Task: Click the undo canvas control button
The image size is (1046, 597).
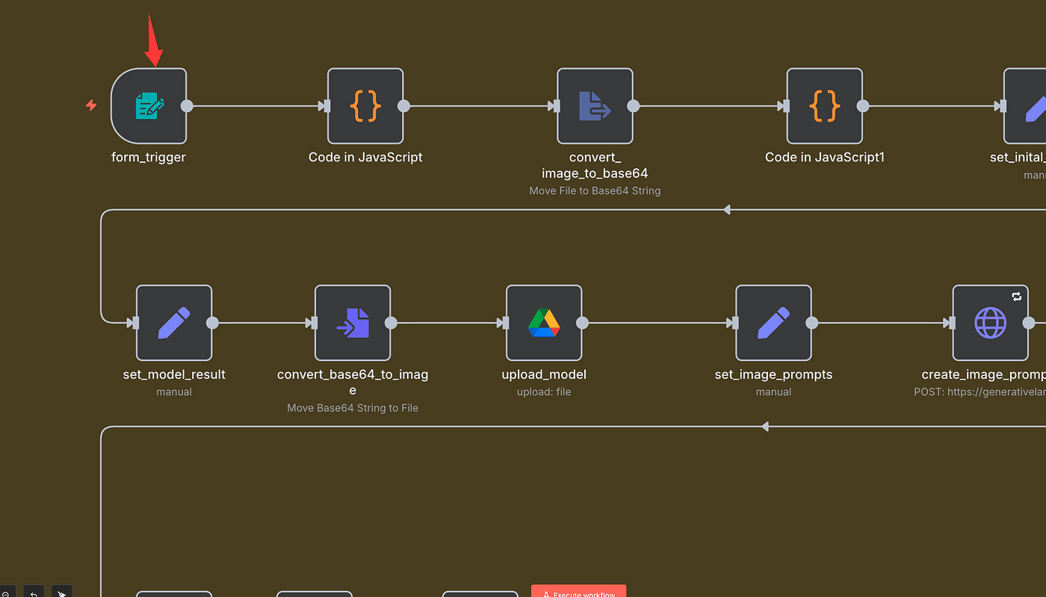Action: click(33, 592)
